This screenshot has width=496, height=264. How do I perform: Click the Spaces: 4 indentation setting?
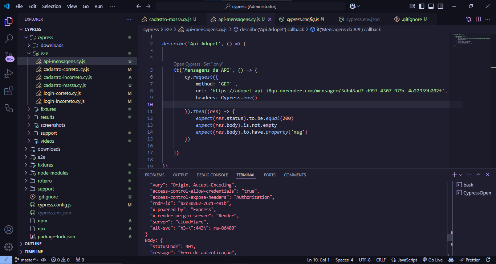[344, 260]
